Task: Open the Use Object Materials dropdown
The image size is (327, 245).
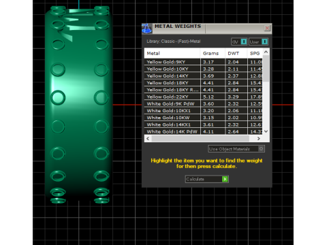Action: tap(236, 149)
